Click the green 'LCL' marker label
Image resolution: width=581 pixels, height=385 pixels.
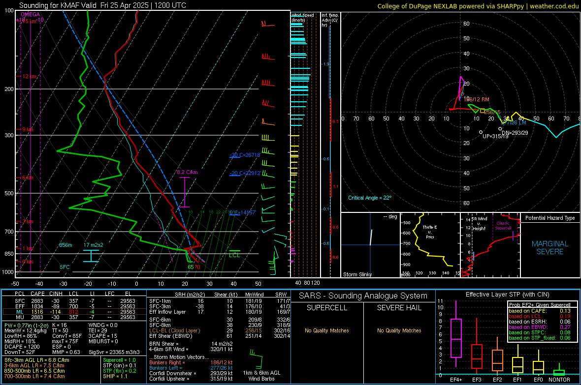click(234, 255)
